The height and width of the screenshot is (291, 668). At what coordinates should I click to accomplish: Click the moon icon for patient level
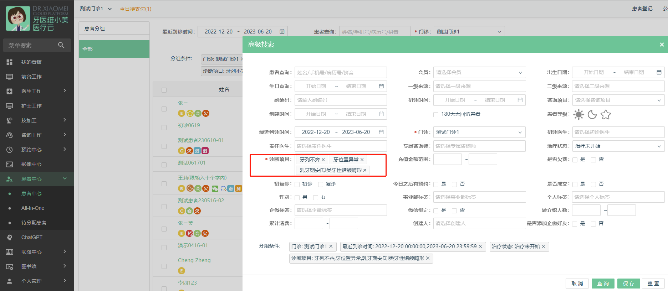click(x=592, y=114)
